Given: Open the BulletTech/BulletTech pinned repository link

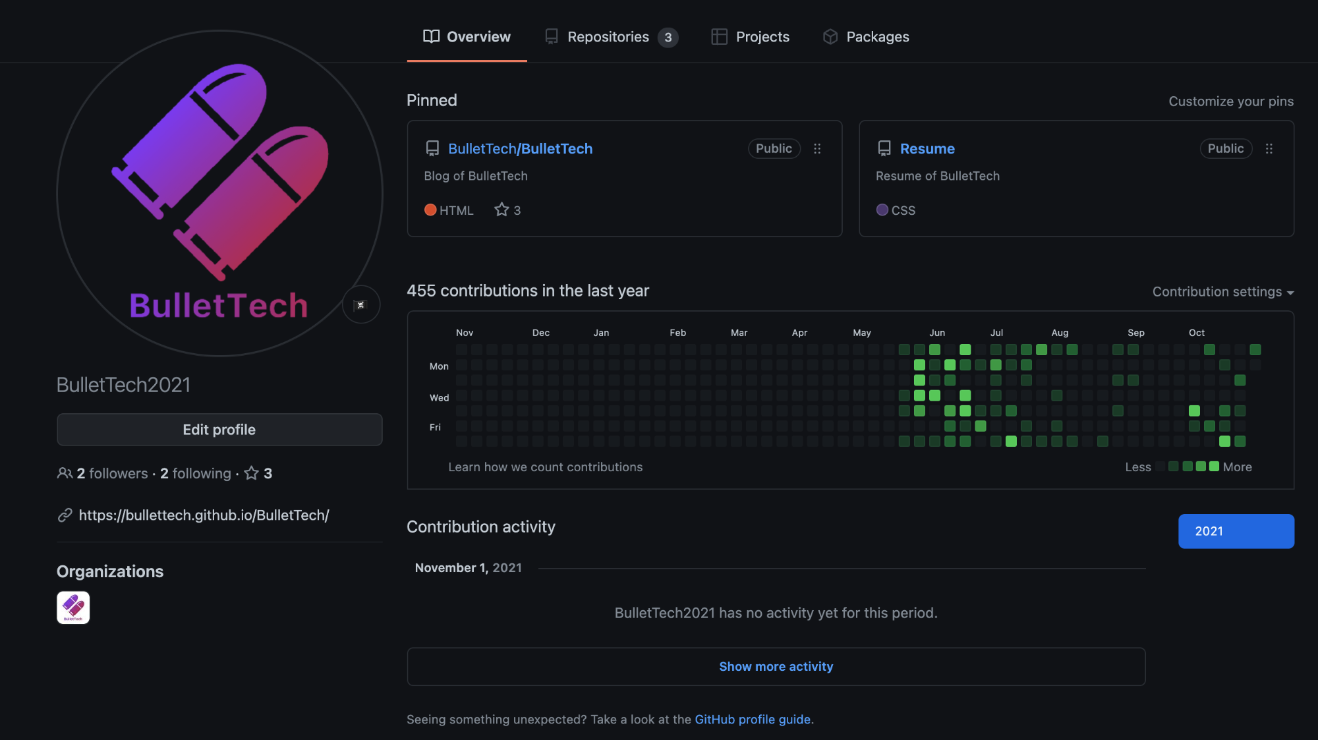Looking at the screenshot, I should 520,149.
